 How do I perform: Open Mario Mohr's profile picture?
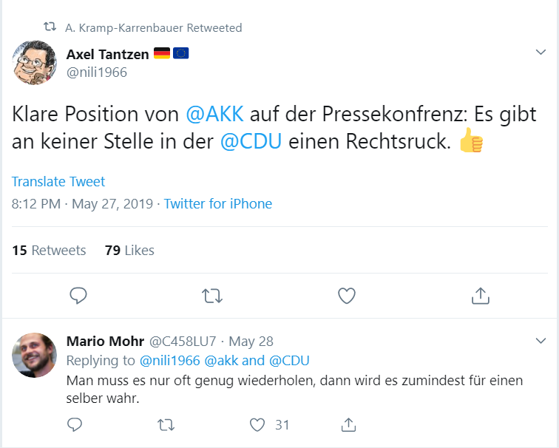point(35,355)
